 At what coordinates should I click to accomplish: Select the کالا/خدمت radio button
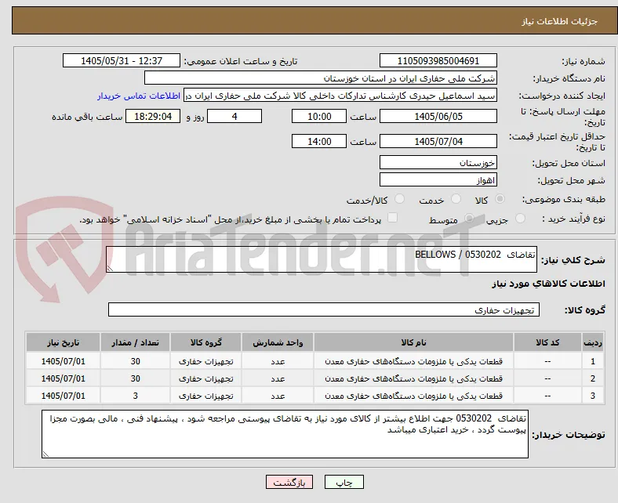click(x=400, y=199)
